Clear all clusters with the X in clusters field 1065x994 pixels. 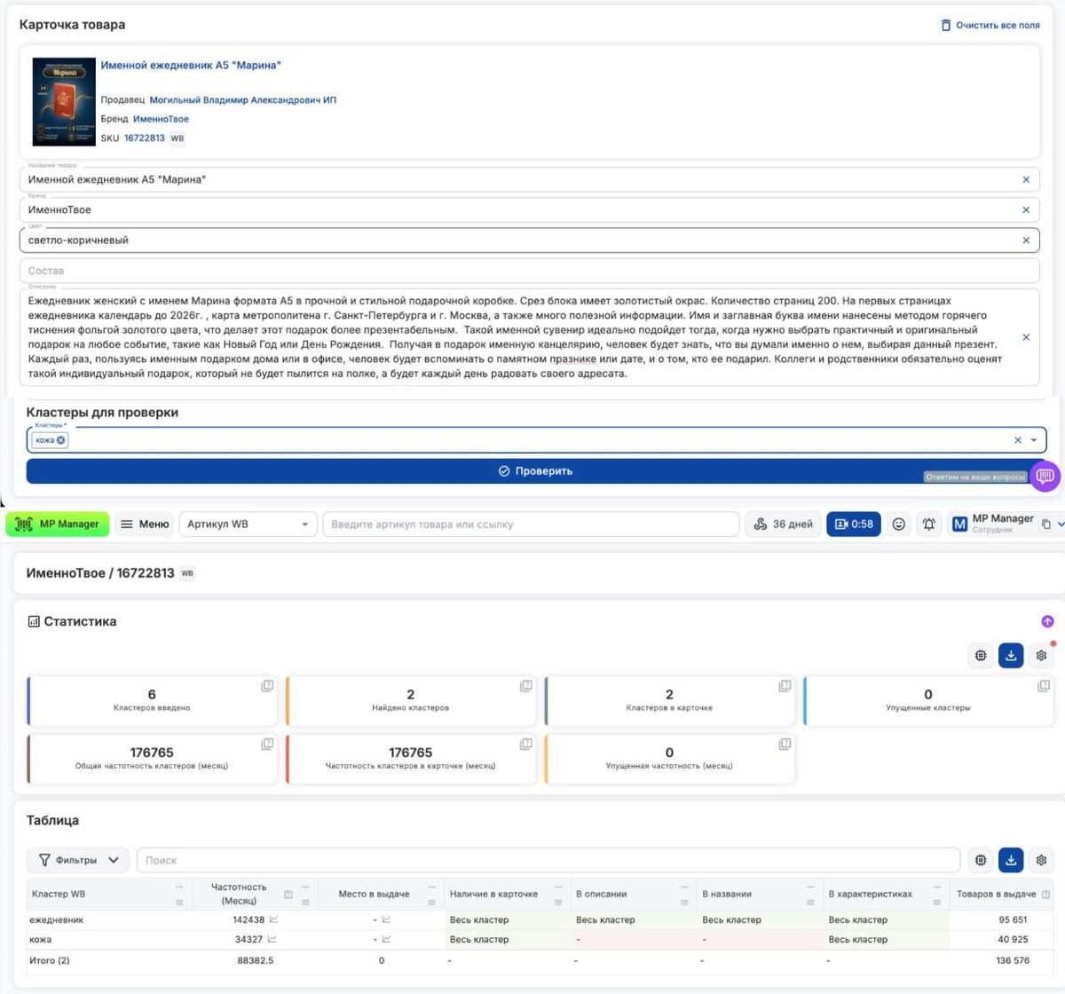pyautogui.click(x=1018, y=440)
